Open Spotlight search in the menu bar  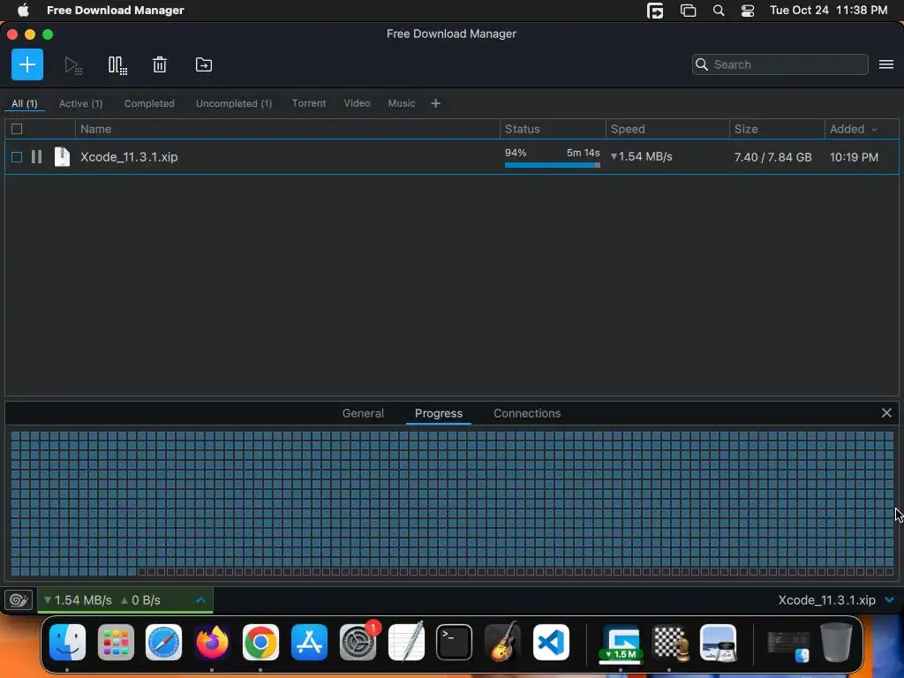tap(719, 11)
